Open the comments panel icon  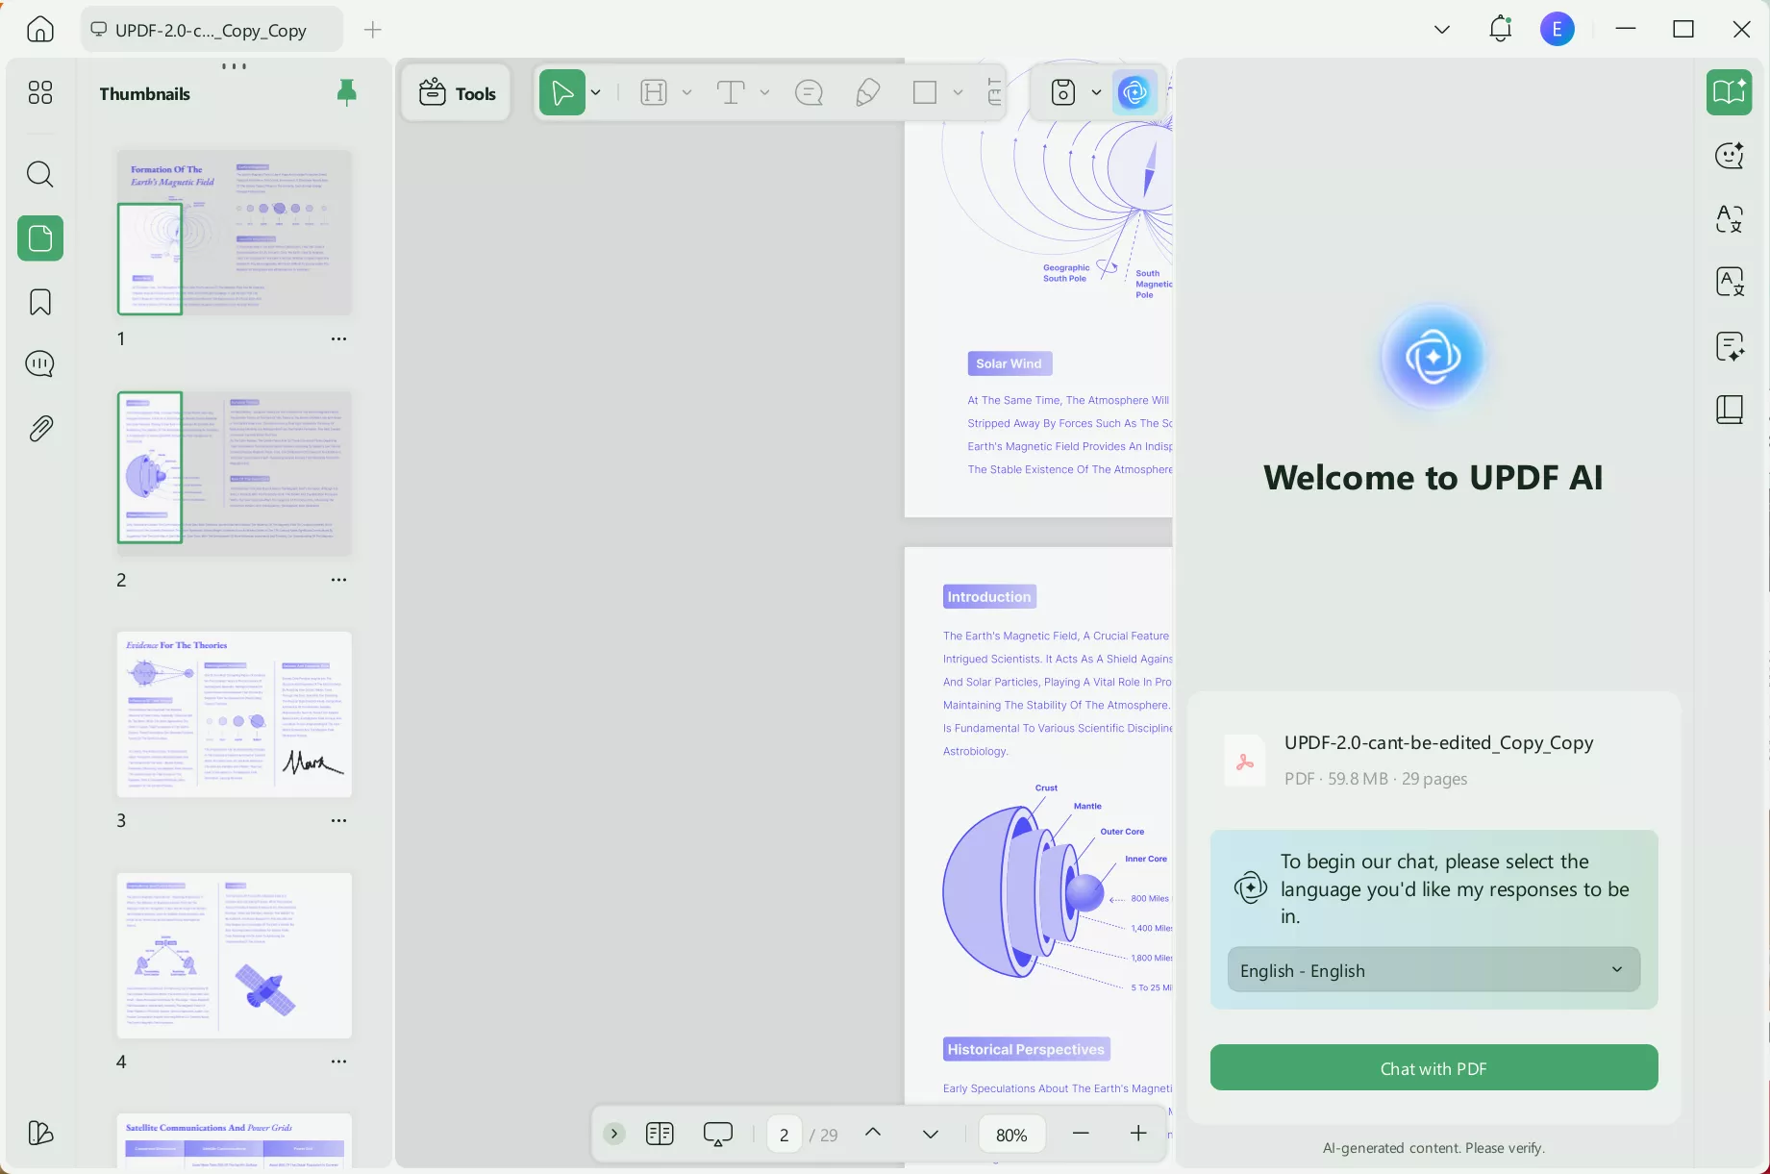pos(40,364)
